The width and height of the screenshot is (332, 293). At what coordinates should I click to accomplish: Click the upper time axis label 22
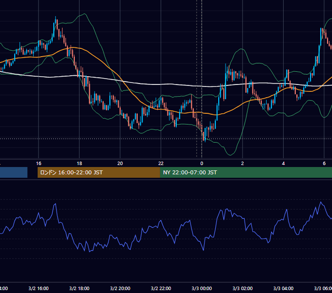(x=161, y=164)
